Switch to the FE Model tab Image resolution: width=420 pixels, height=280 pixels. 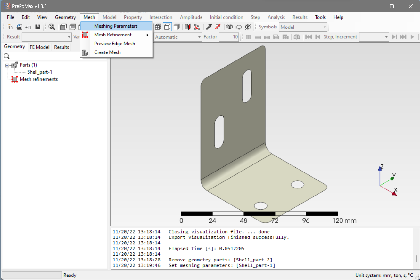(39, 47)
